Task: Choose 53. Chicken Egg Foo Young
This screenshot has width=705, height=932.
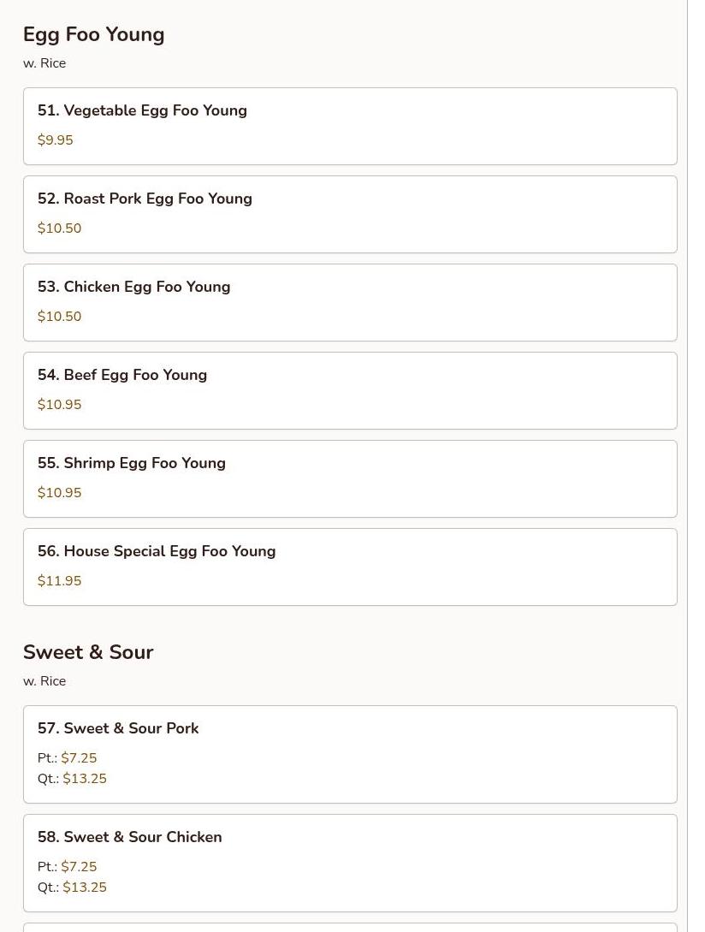Action: (133, 287)
